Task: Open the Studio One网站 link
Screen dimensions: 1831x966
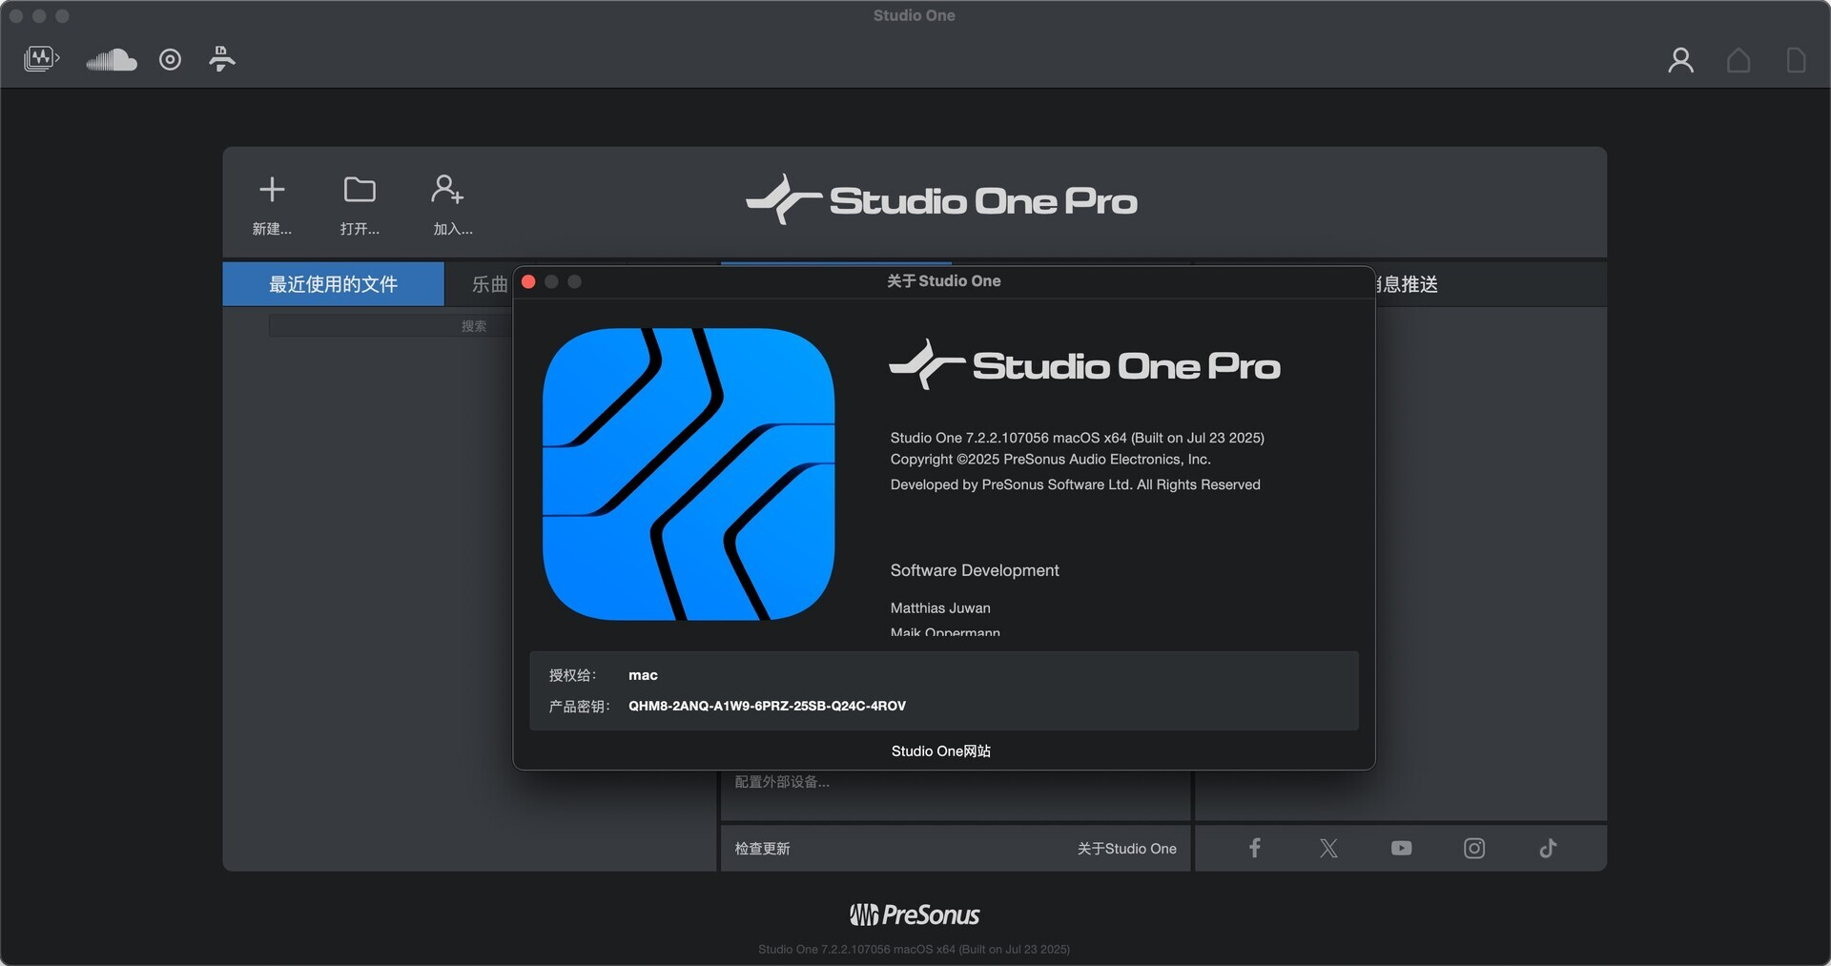Action: coord(940,750)
